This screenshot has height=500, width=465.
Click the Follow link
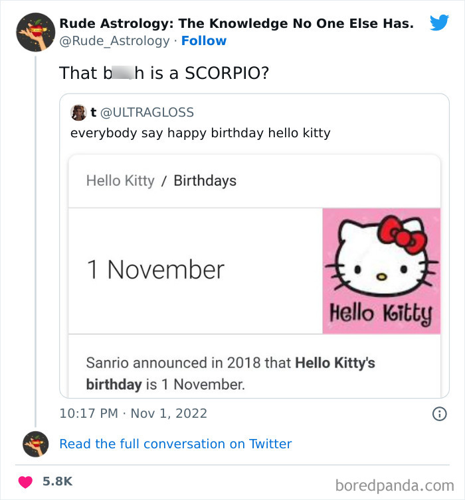click(204, 40)
